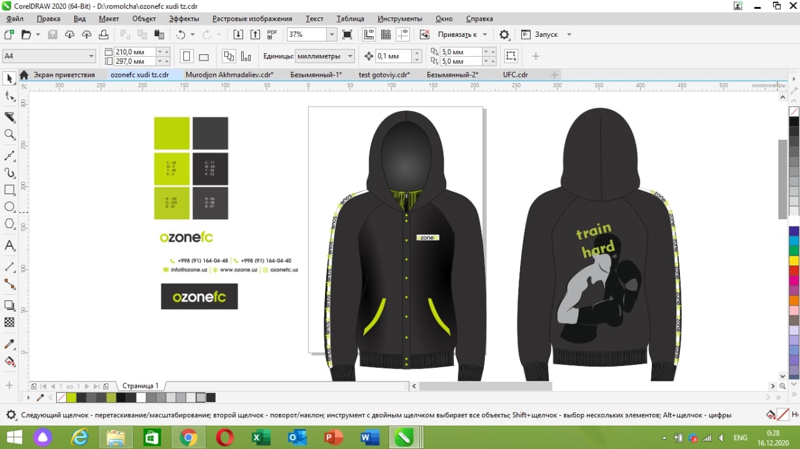Create a new document icon
Image resolution: width=800 pixels, height=449 pixels.
(9, 34)
